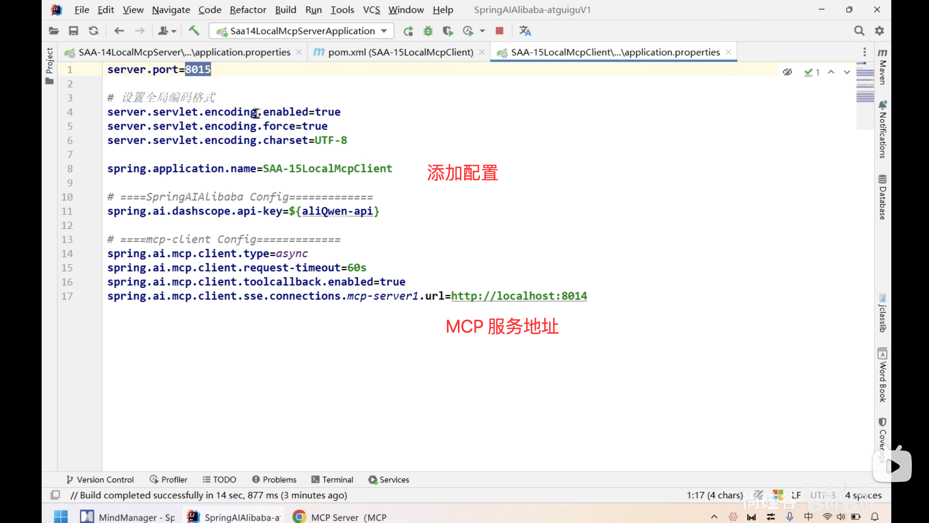Open the Navigate menu
Viewport: 929px width, 523px height.
171,10
